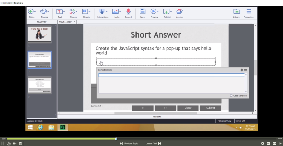Click the Publish icon
This screenshot has height=146, width=283.
click(166, 12)
